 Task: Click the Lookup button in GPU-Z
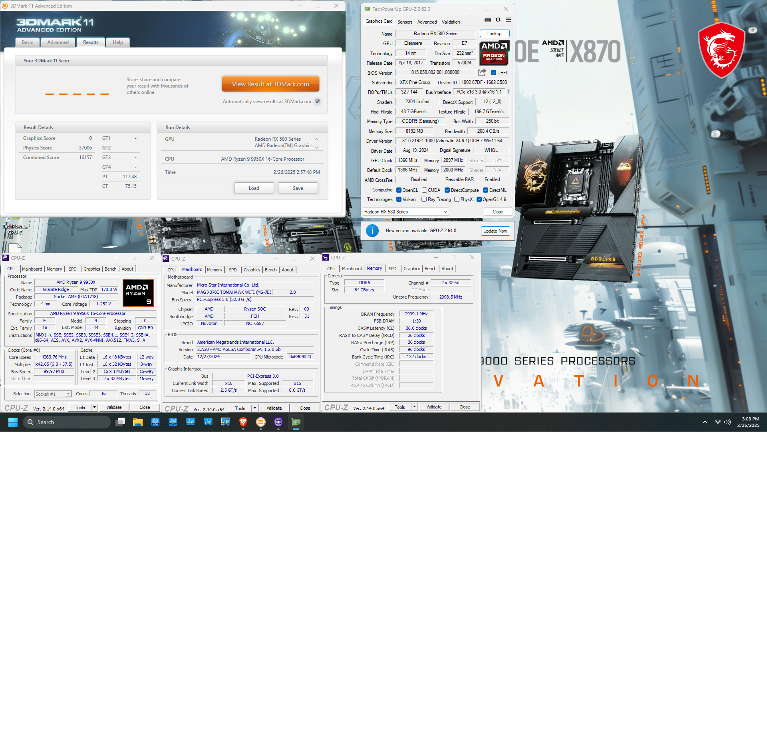[x=494, y=34]
